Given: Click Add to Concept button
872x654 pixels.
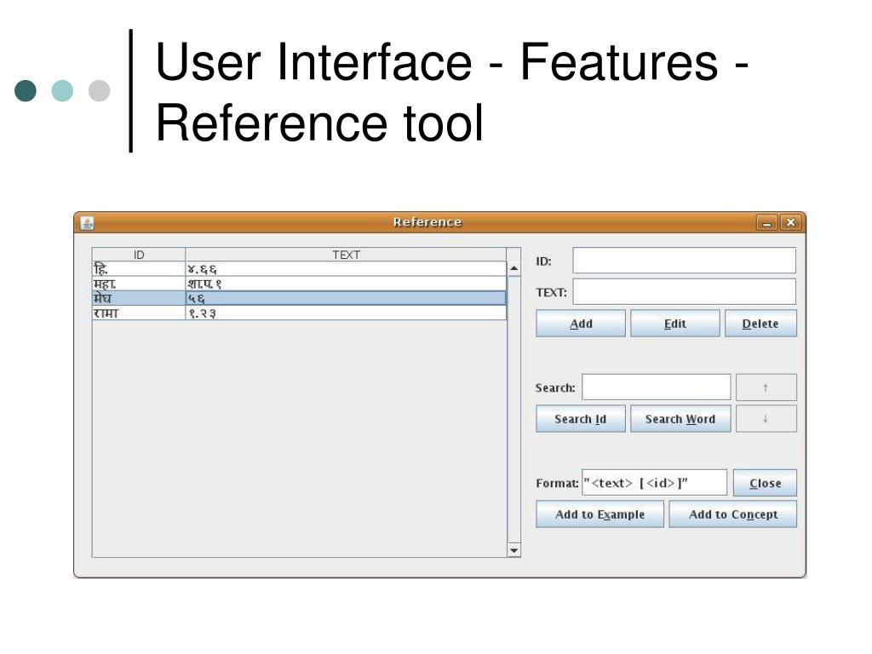Looking at the screenshot, I should point(733,514).
